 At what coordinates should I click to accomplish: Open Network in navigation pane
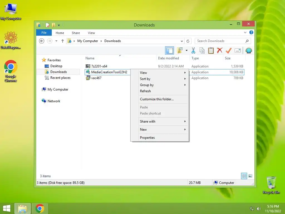click(x=54, y=101)
